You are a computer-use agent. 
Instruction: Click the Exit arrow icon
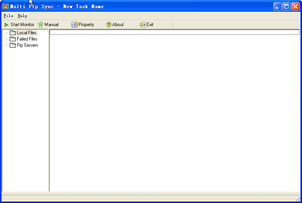coord(142,25)
